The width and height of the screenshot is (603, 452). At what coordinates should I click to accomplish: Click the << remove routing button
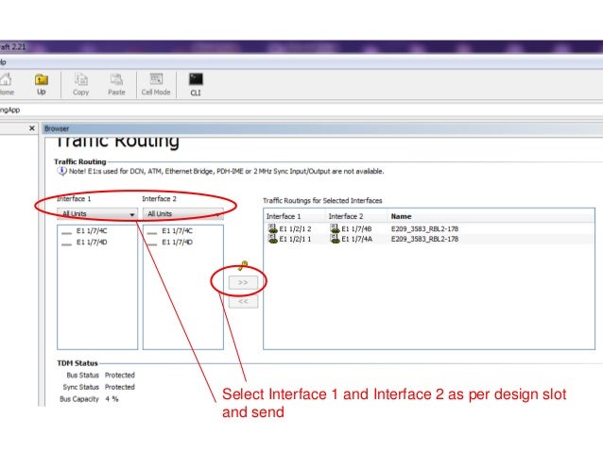pos(243,301)
